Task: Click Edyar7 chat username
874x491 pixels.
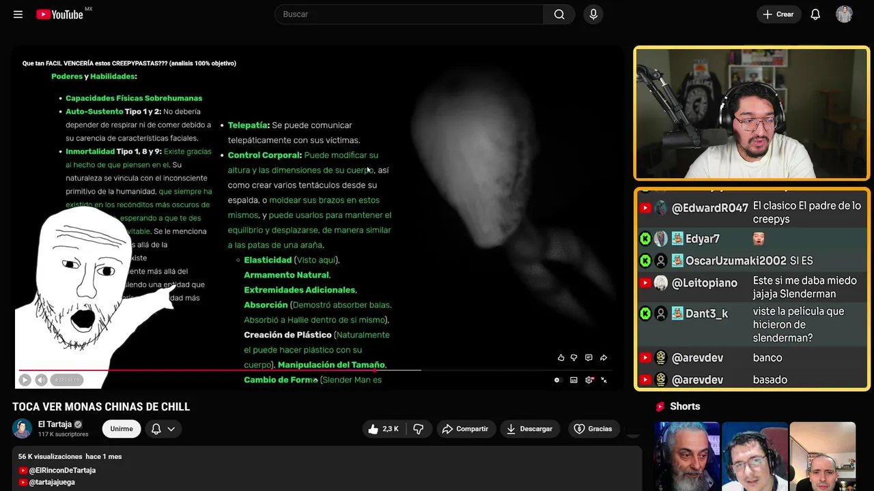Action: [x=703, y=239]
